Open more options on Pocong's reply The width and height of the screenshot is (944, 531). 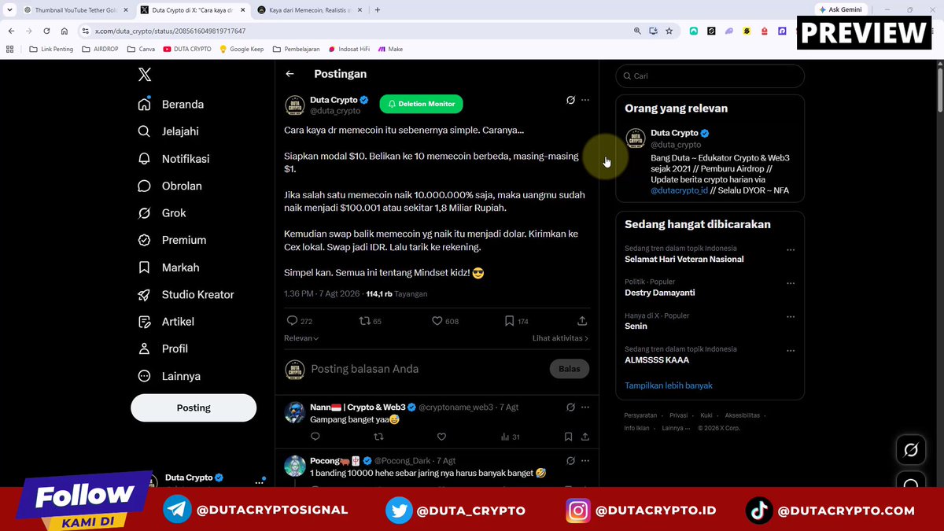tap(585, 460)
